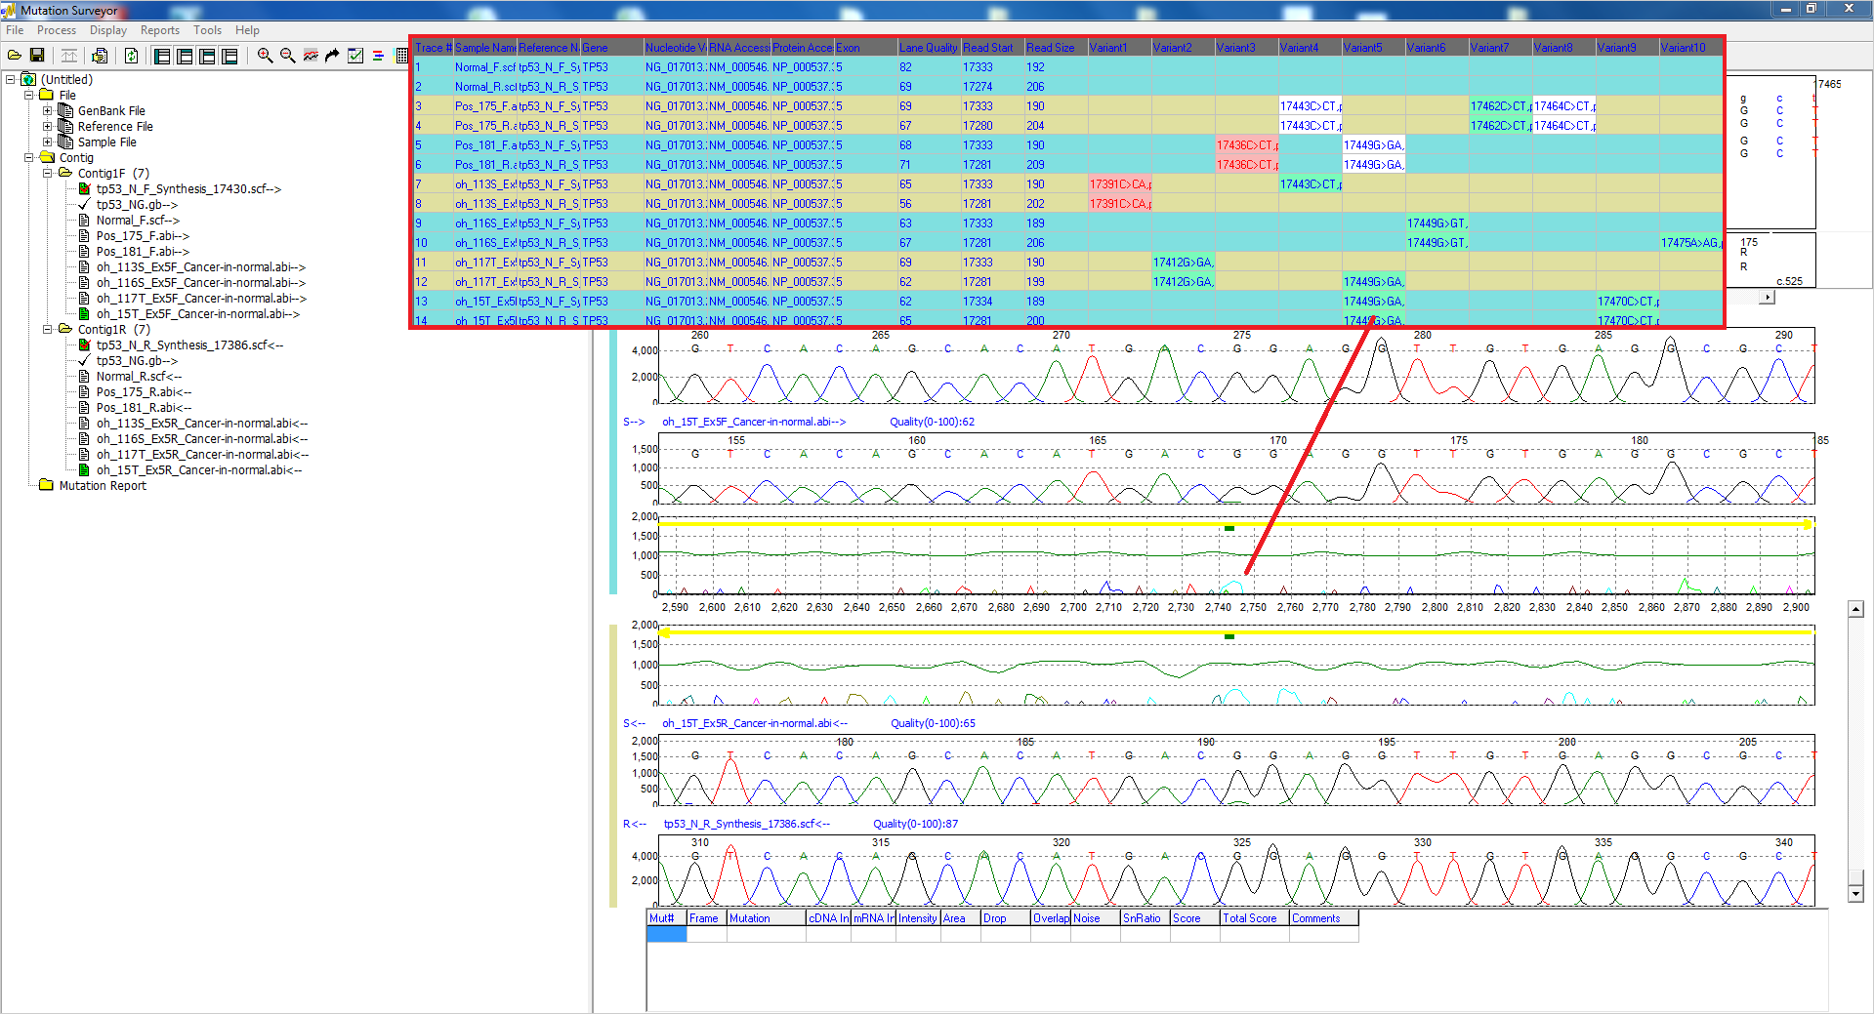Click the globe icon for Untitled project
This screenshot has height=1014, width=1874.
[x=28, y=79]
